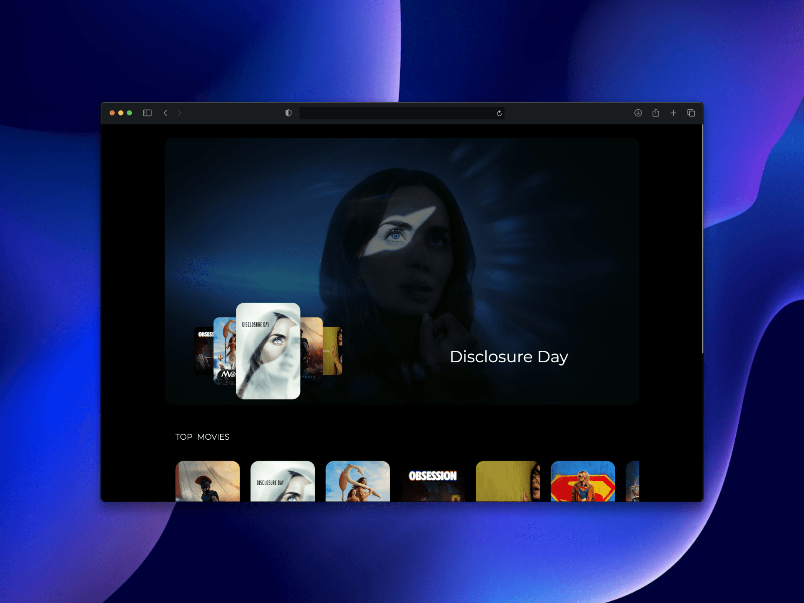804x603 pixels.
Task: Pick the yellow poster card in the hero carousel
Action: pos(332,351)
